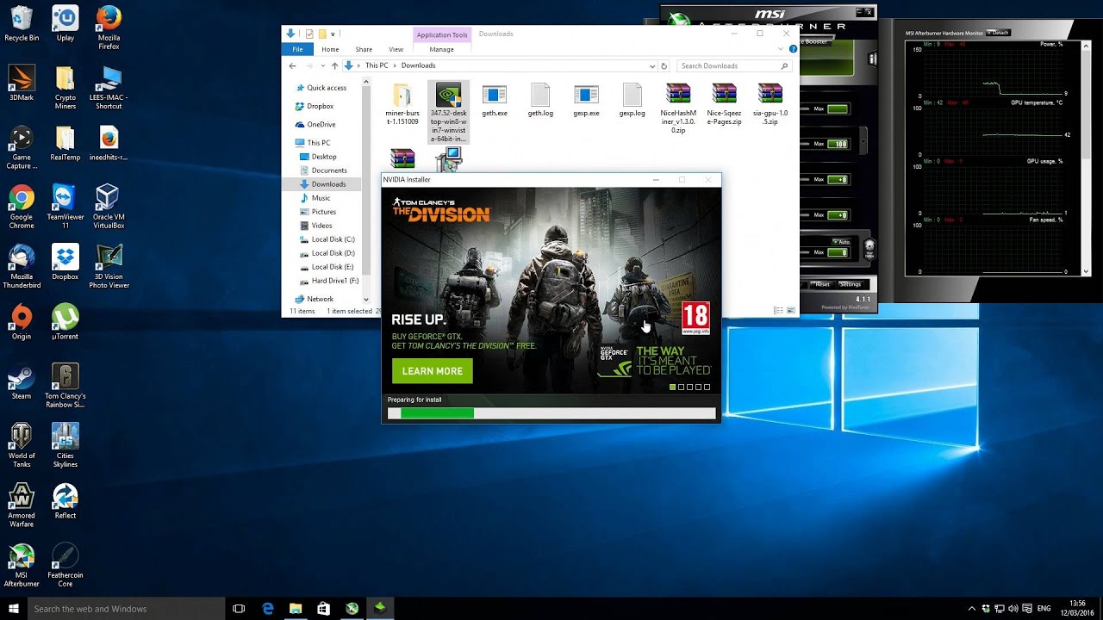The height and width of the screenshot is (620, 1103).
Task: Expand the address bar history dropdown
Action: 652,65
